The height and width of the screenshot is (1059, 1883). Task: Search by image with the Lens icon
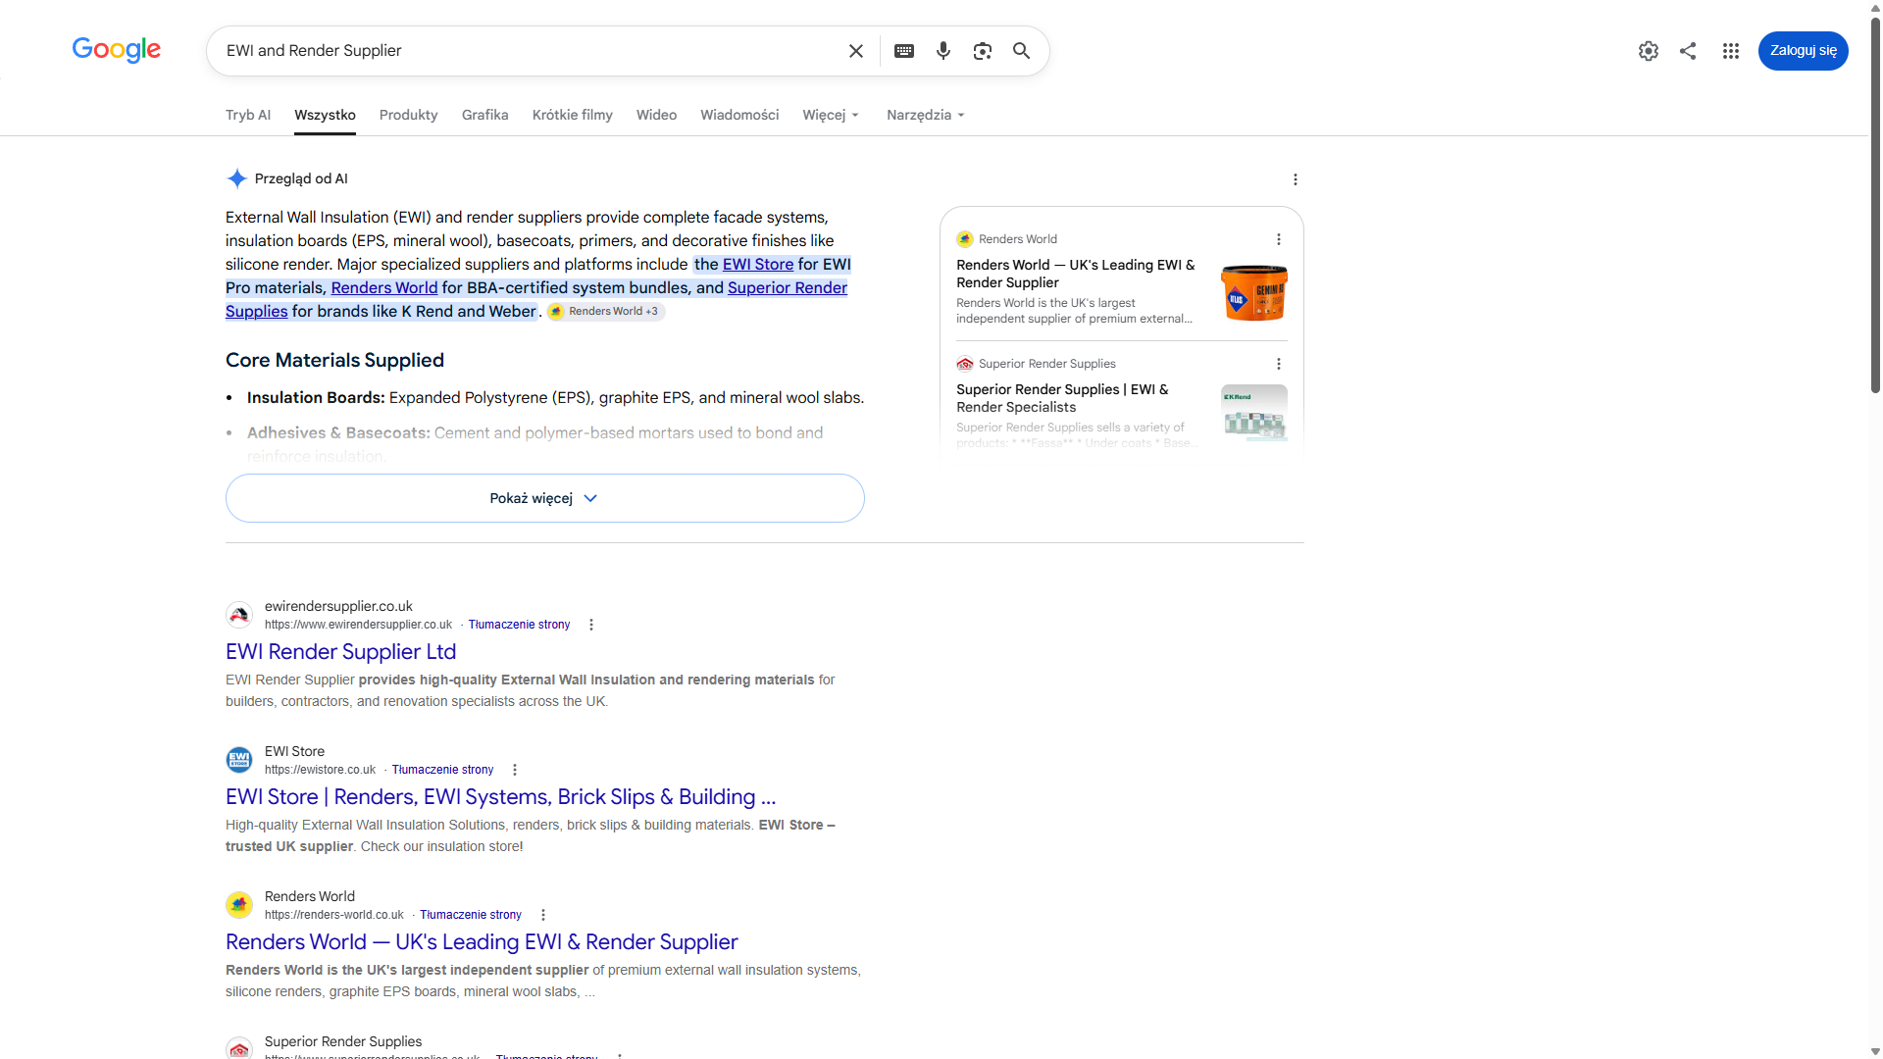point(983,51)
